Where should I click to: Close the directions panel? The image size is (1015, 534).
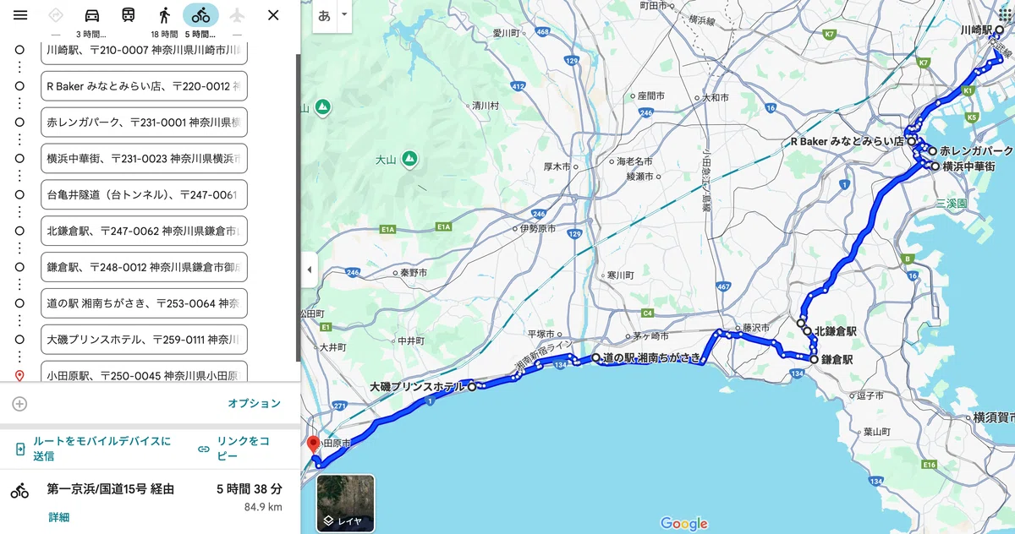(273, 15)
